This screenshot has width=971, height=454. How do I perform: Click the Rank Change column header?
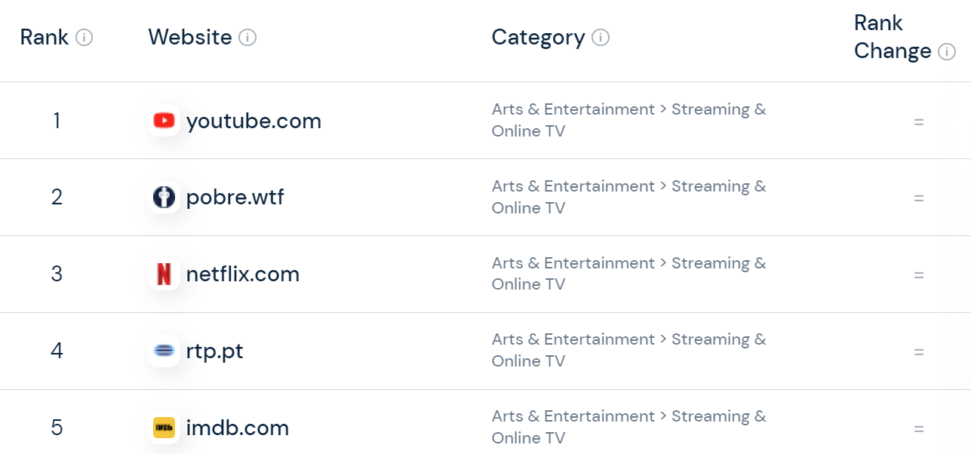(893, 37)
